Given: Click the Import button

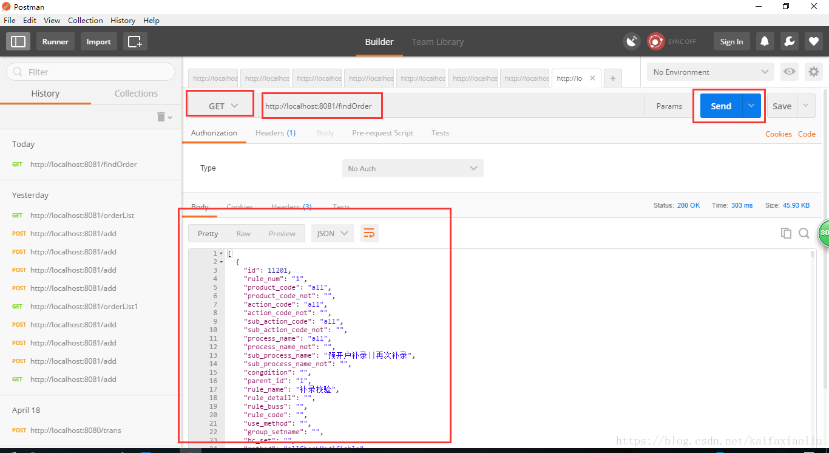Looking at the screenshot, I should tap(98, 41).
